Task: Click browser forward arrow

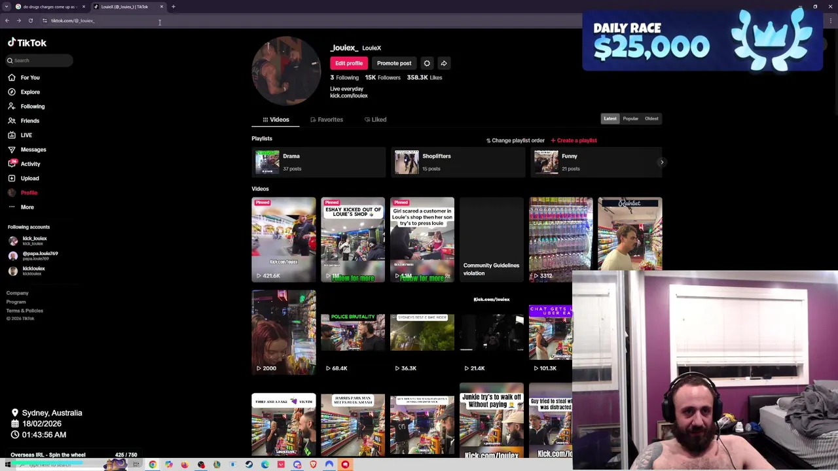Action: tap(18, 20)
